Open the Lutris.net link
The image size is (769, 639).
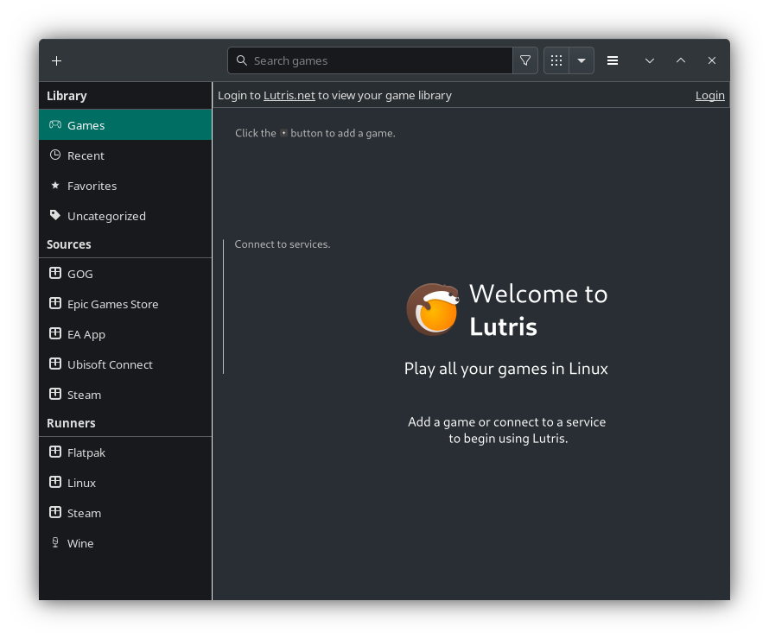tap(289, 95)
